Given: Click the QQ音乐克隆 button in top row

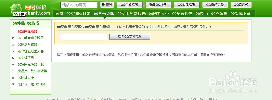Looking at the screenshot, I should pyautogui.click(x=215, y=5).
